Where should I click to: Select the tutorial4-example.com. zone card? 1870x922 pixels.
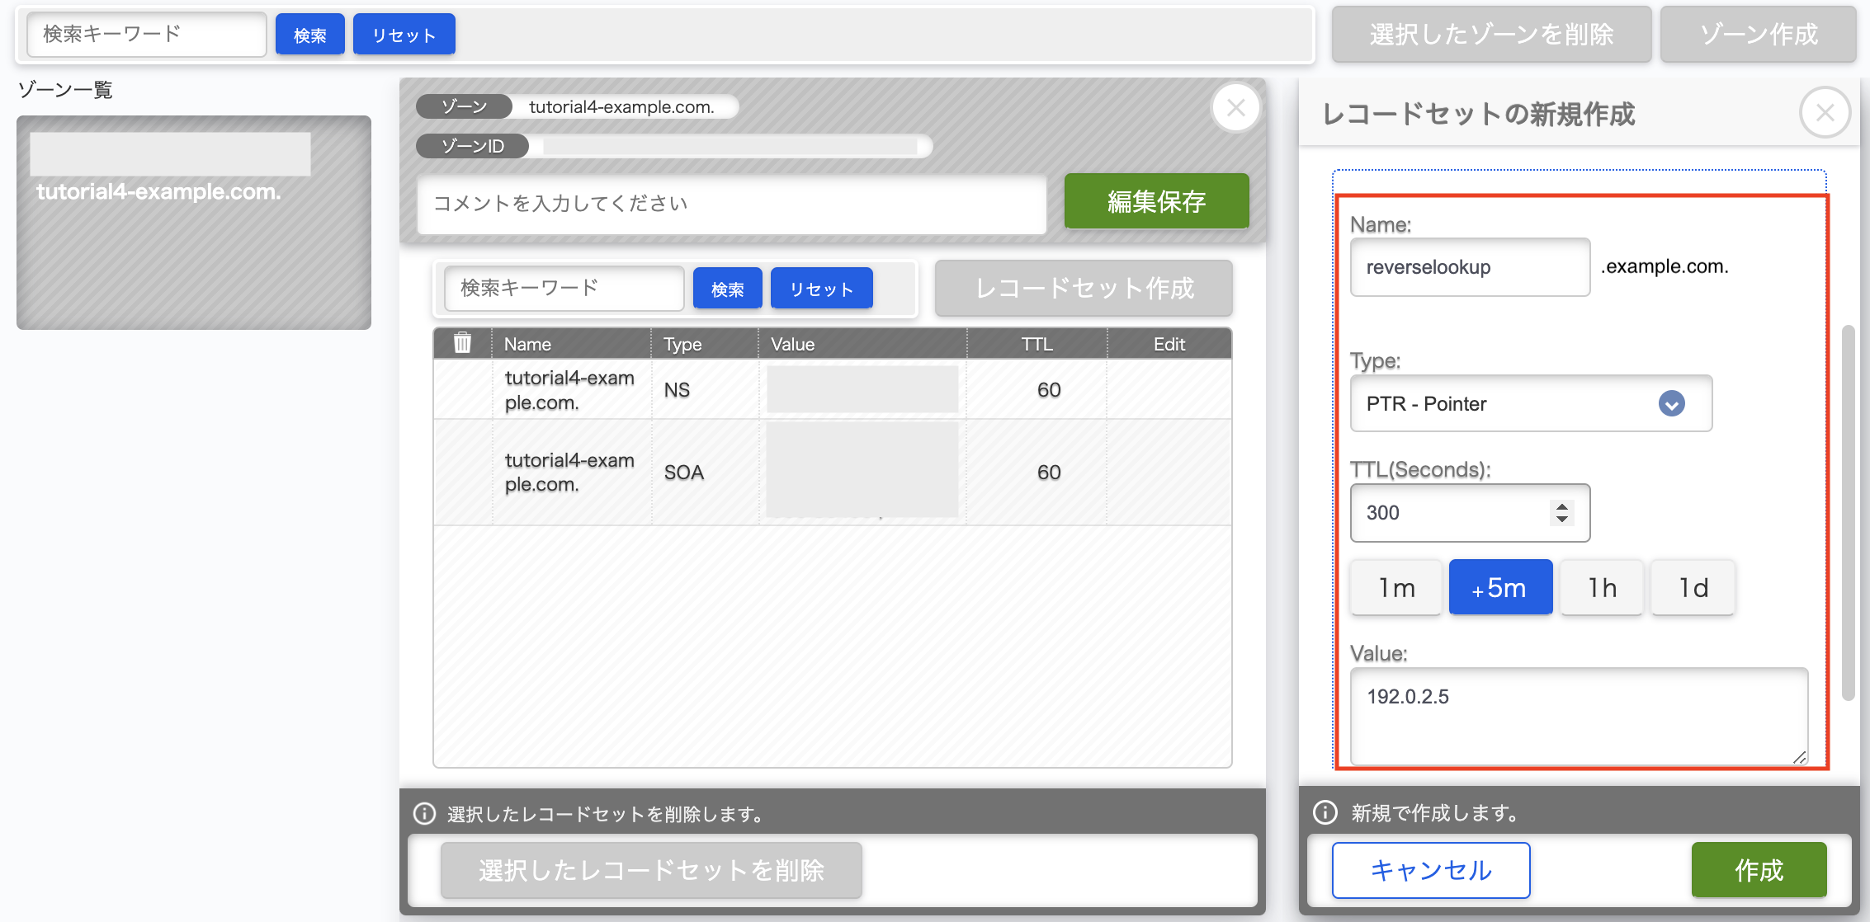tap(194, 223)
